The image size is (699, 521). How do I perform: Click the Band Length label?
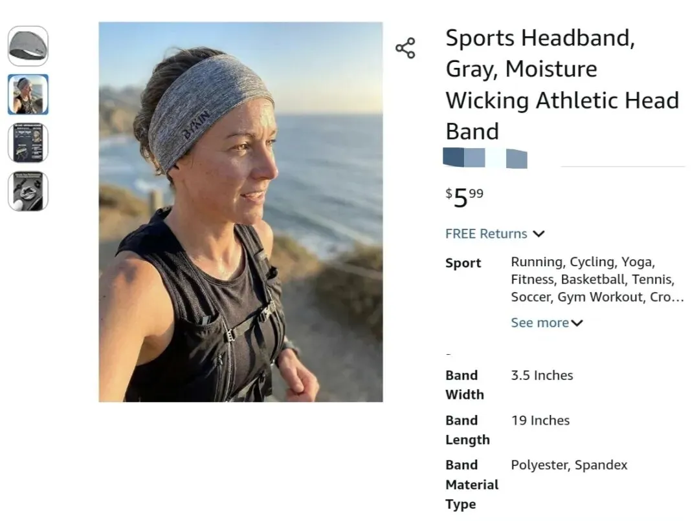point(467,430)
